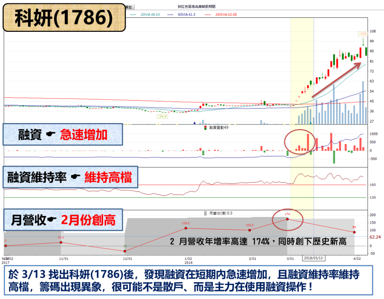This screenshot has width=384, height=299.
Task: Click the 粉紅色區塊為庫藏股期間 note text
Action: [x=197, y=7]
